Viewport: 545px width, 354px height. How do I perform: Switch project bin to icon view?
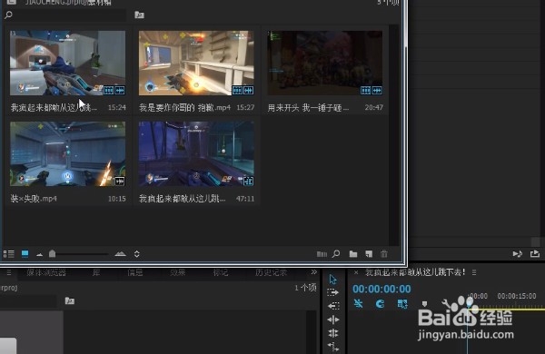(x=25, y=254)
